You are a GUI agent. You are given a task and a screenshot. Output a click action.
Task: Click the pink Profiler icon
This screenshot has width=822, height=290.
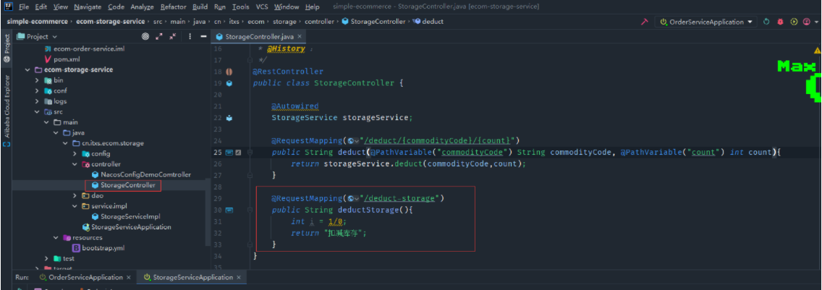808,22
